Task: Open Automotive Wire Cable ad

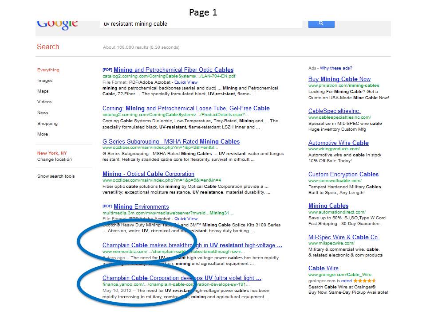Action: [x=338, y=143]
